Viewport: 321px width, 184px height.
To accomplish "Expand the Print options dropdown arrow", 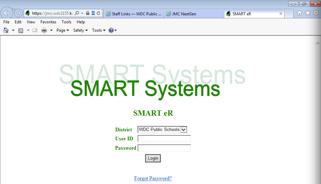I will (x=52, y=30).
